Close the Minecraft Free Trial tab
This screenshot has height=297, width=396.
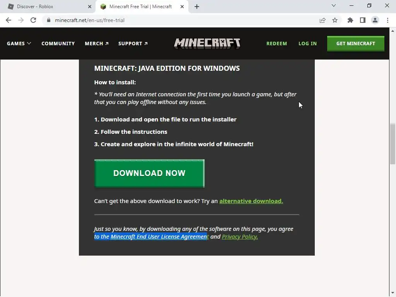tap(182, 7)
